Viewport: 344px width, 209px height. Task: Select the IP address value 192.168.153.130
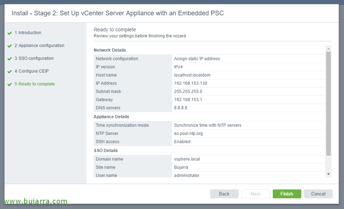tap(191, 83)
